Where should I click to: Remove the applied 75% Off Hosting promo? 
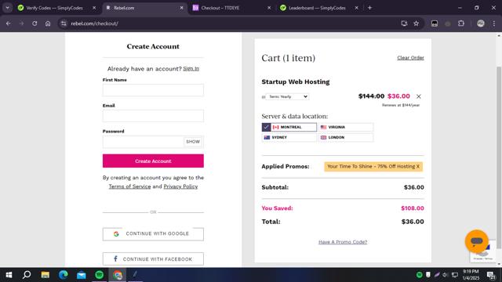click(x=418, y=167)
